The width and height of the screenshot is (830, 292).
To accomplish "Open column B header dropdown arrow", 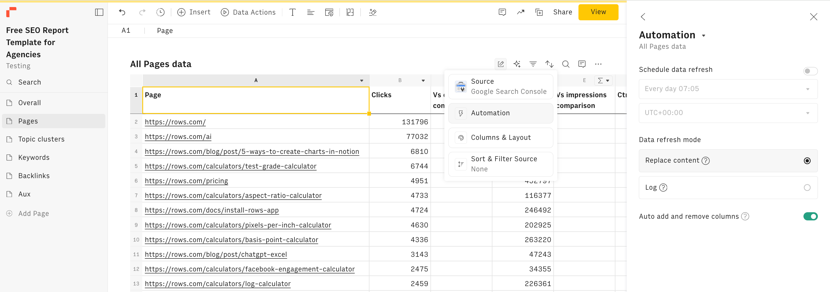I will tap(423, 81).
